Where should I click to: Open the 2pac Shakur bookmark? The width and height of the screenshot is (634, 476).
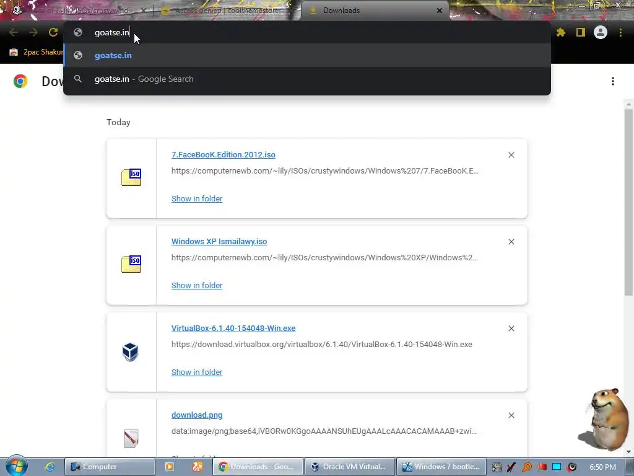pyautogui.click(x=36, y=52)
